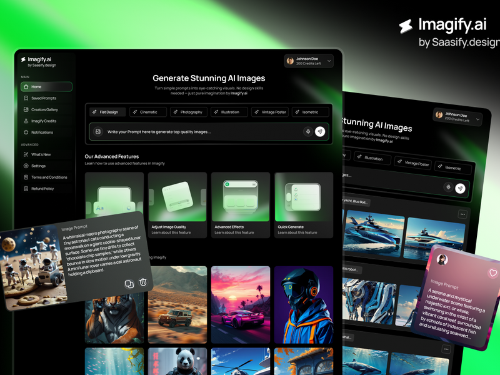Click the What's New sparkle icon
500x375 pixels.
point(26,154)
